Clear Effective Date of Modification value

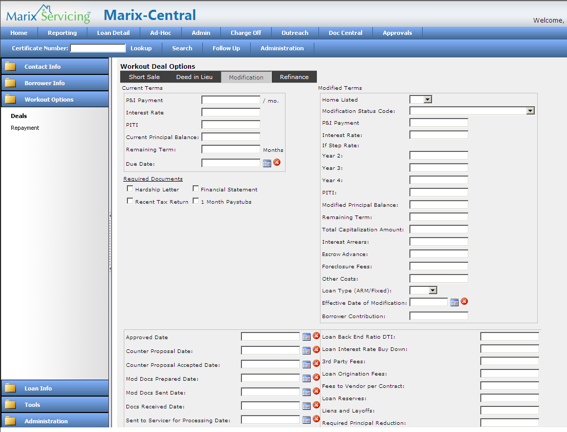(465, 301)
